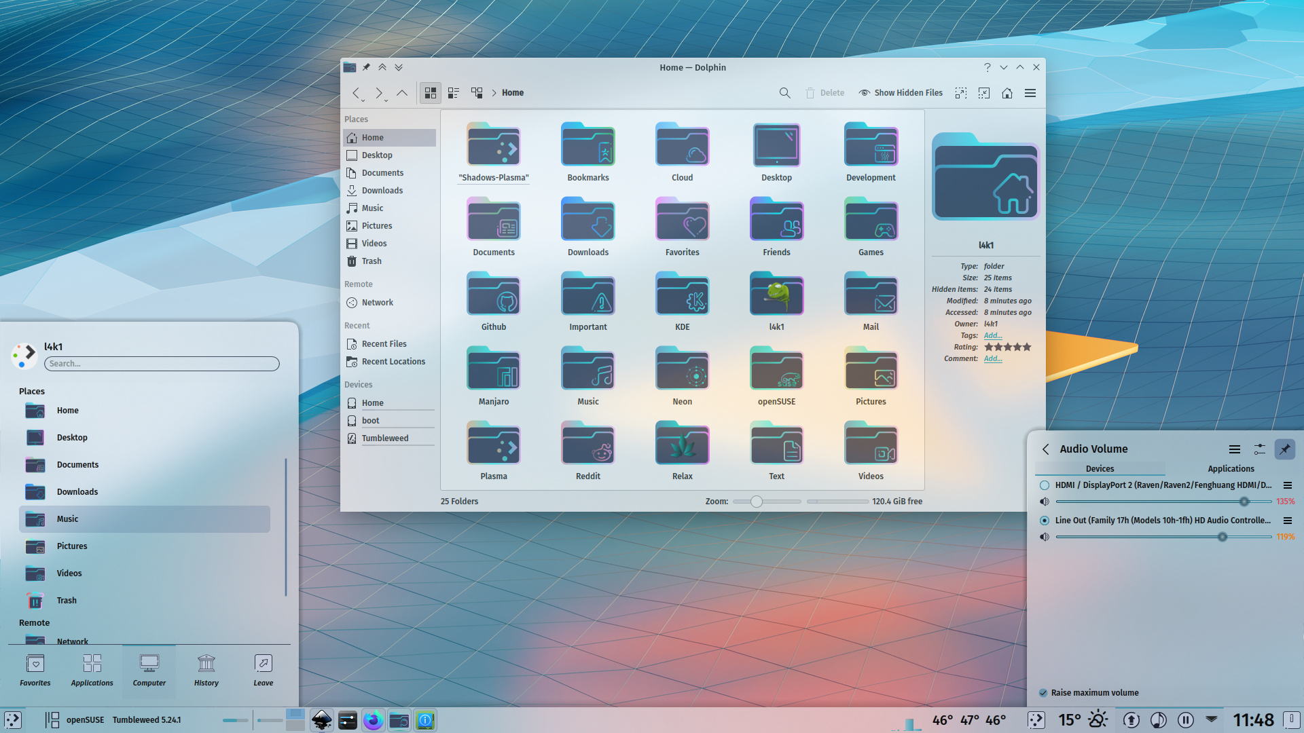
Task: Add a comment via the Comment Add link
Action: (993, 358)
